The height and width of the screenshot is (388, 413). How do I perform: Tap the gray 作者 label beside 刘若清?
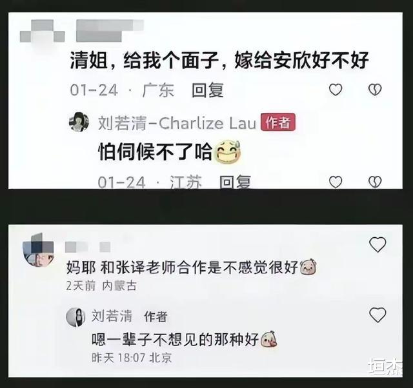(156, 316)
